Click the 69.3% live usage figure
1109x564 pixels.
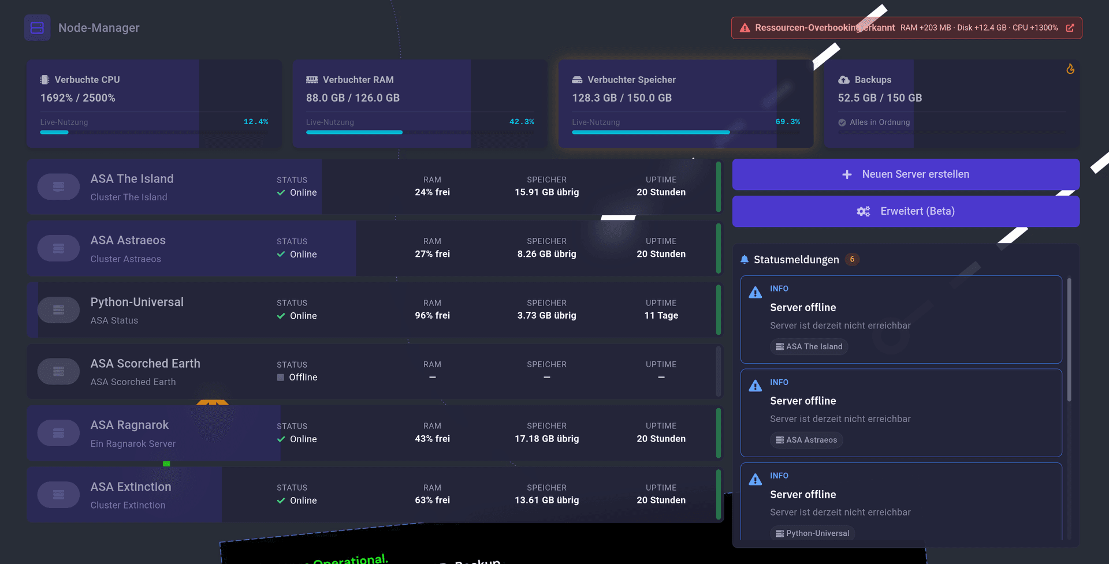(788, 122)
